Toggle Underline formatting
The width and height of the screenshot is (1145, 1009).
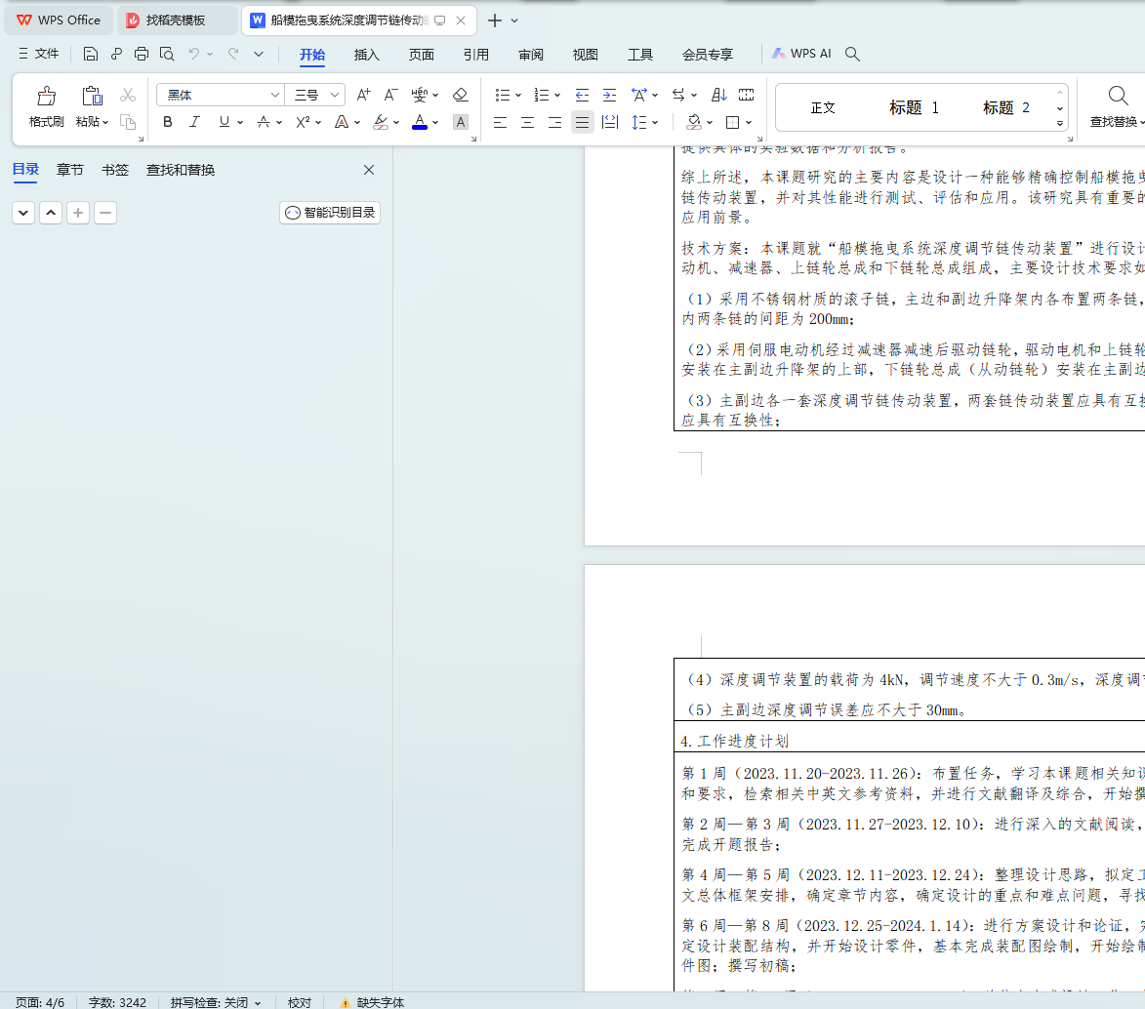(225, 122)
